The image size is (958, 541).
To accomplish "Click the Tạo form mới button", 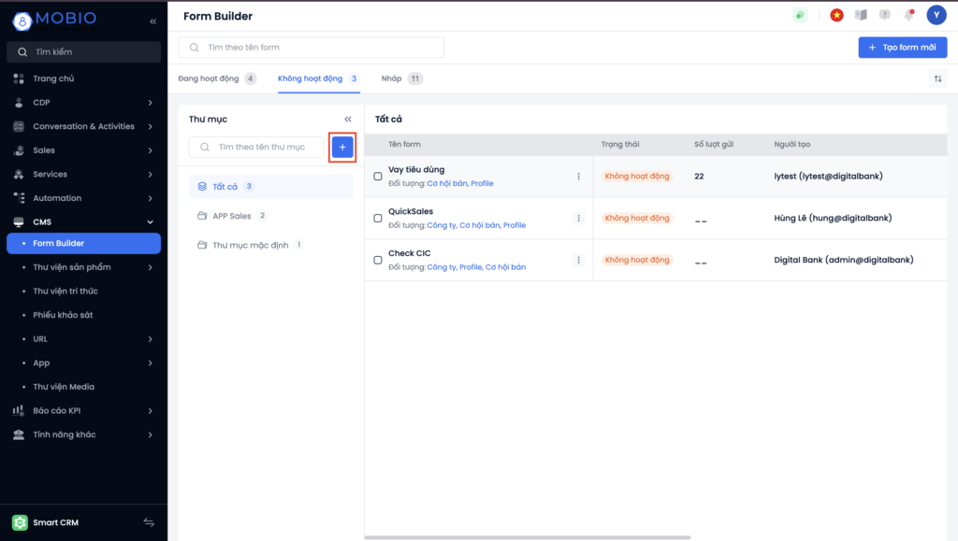I will [x=902, y=47].
